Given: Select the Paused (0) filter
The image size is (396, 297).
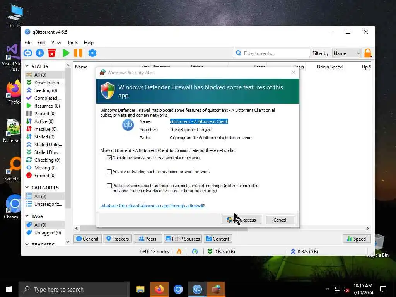Looking at the screenshot, I should pyautogui.click(x=44, y=114).
